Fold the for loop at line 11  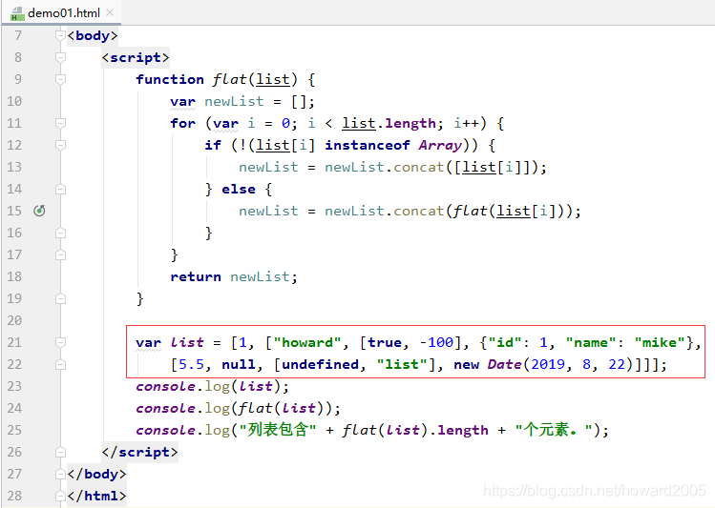tap(60, 123)
